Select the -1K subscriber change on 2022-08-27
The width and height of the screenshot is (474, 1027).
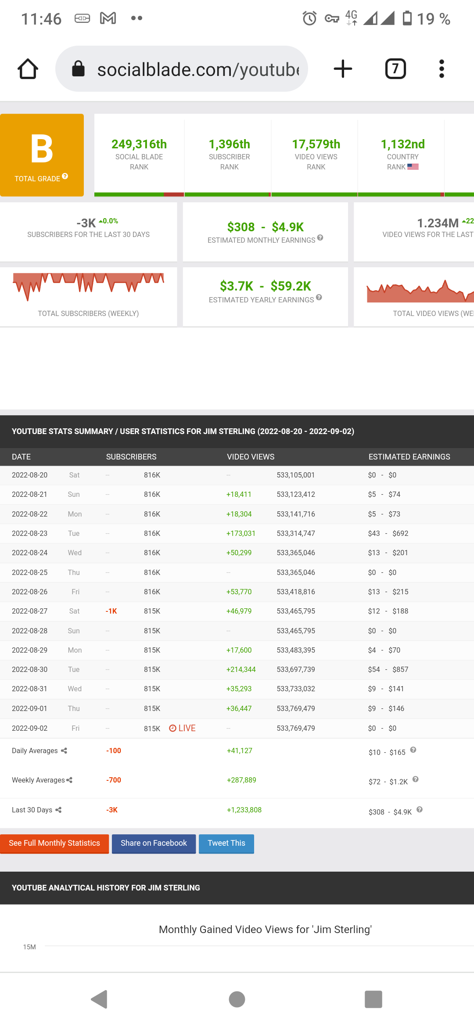point(111,611)
